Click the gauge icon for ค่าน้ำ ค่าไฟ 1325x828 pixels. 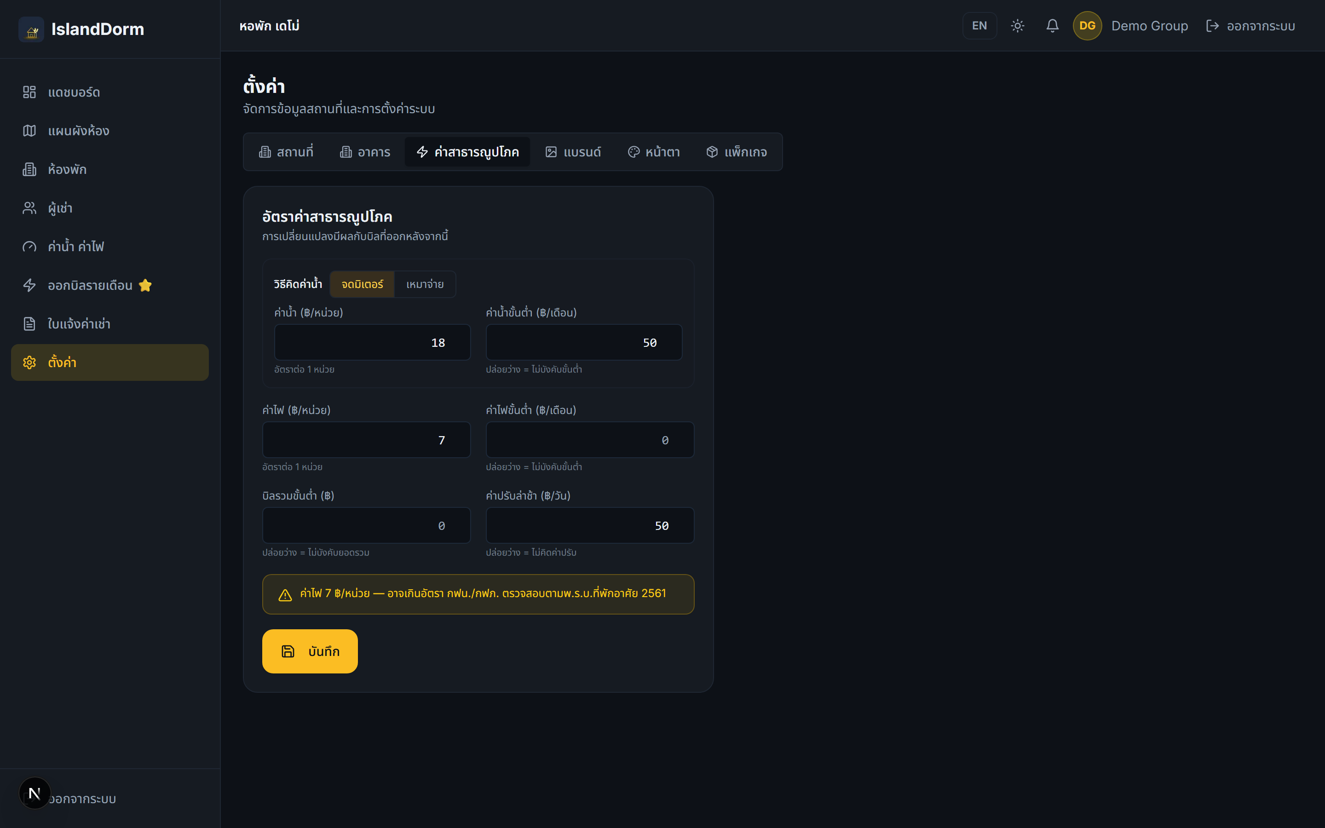29,247
